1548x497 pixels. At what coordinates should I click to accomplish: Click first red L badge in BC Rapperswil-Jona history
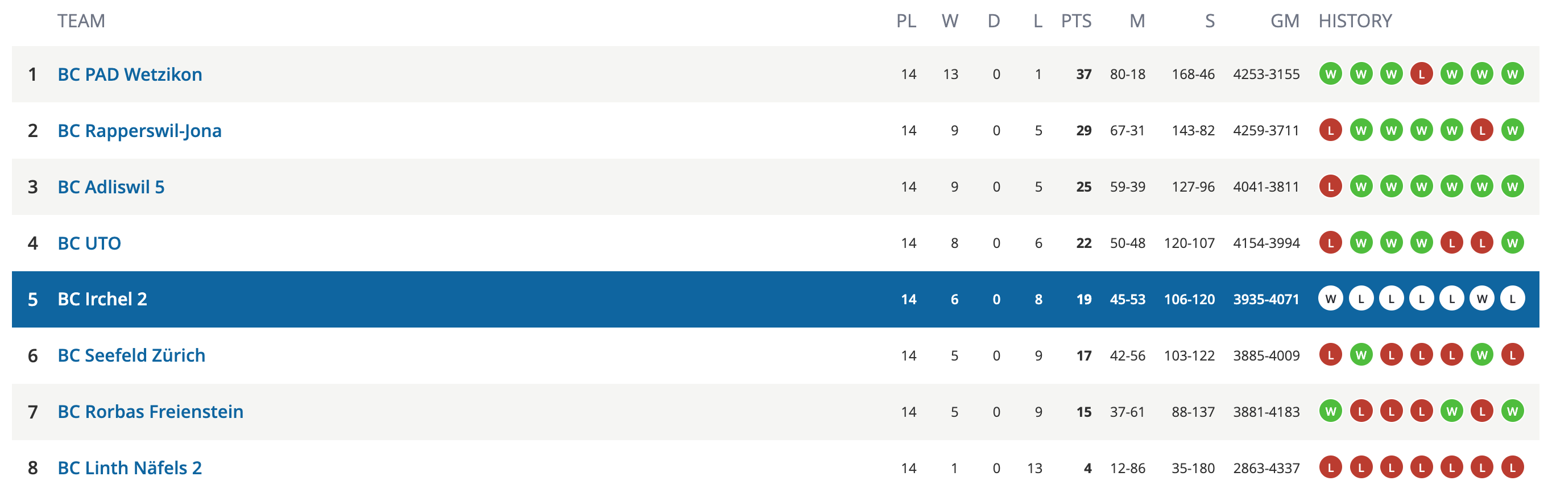[x=1330, y=131]
